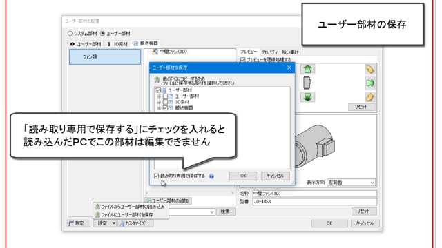This screenshot has width=442, height=248.
Task: Click the 名称 input field
Action: coord(315,194)
